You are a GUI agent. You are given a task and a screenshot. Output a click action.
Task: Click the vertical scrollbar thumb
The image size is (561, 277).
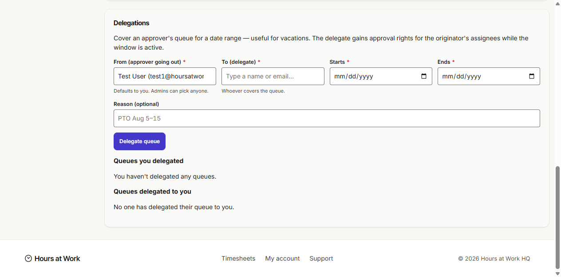point(558,218)
